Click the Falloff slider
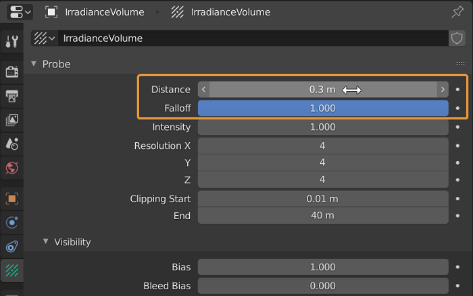Viewport: 473px width, 296px height. pyautogui.click(x=323, y=108)
